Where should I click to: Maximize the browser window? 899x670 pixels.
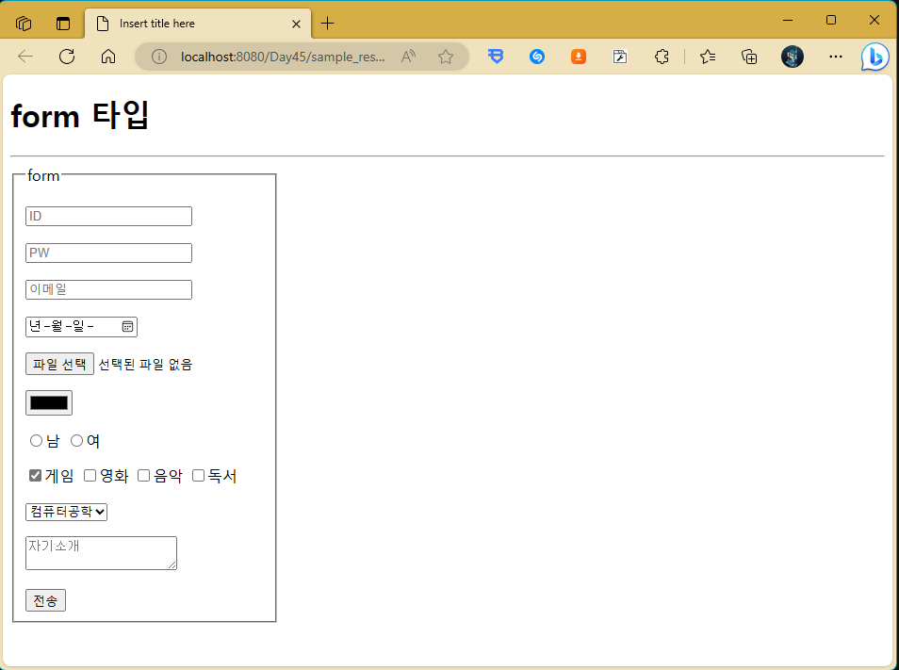pos(831,20)
